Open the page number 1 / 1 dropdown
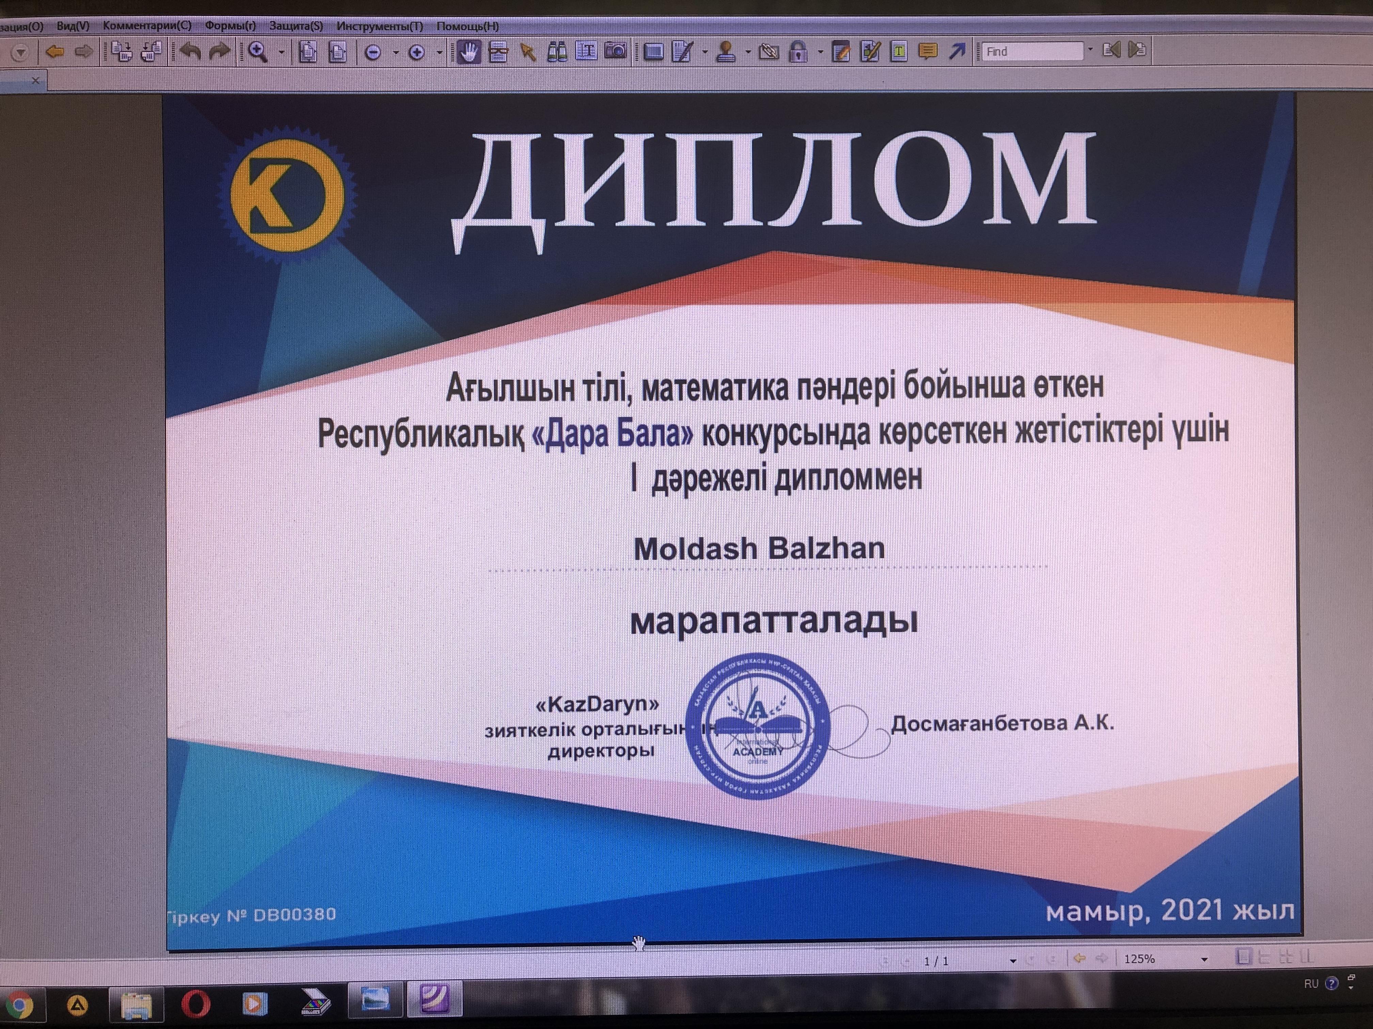The image size is (1373, 1029). (1013, 961)
